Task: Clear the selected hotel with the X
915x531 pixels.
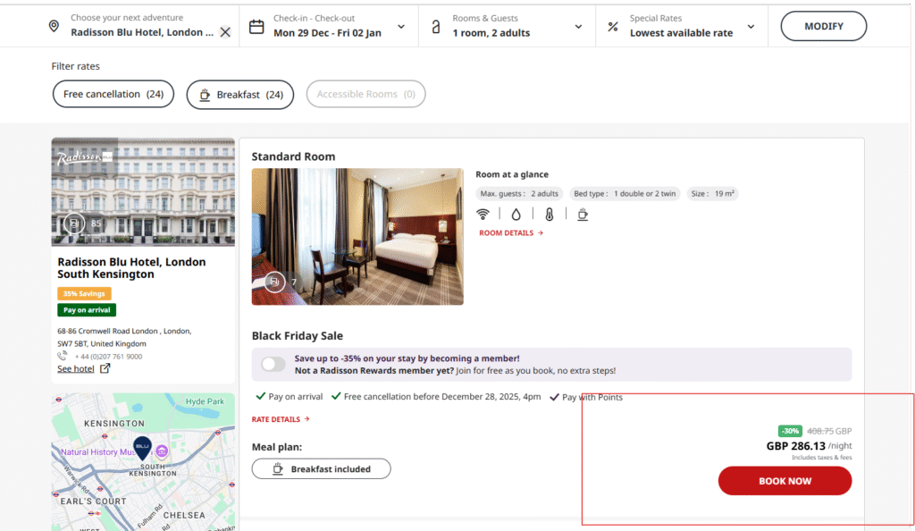Action: pos(225,31)
